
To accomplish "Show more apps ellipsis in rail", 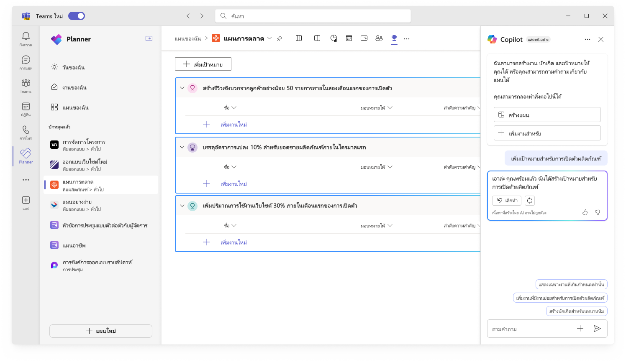I will coord(26,180).
